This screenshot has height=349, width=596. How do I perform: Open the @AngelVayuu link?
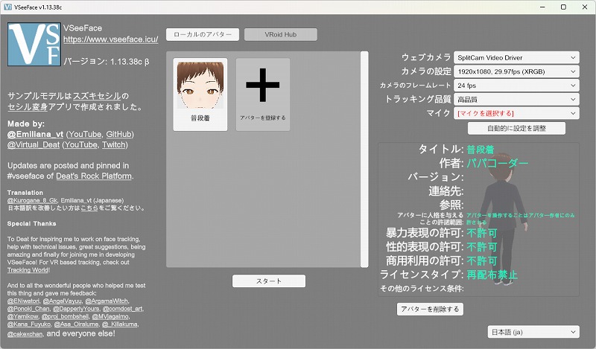point(63,301)
